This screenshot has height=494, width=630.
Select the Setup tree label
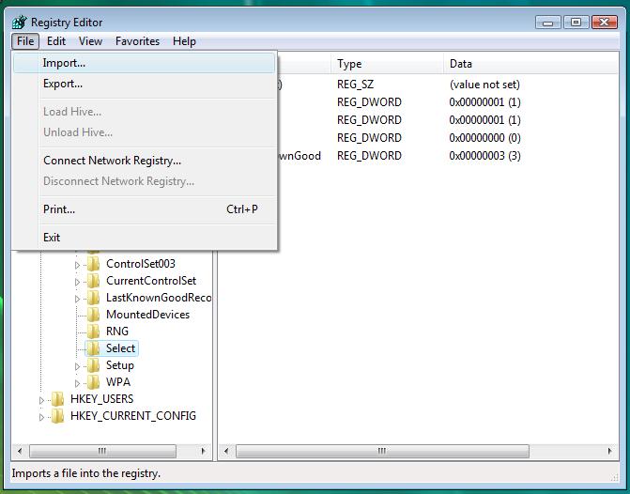coord(120,365)
